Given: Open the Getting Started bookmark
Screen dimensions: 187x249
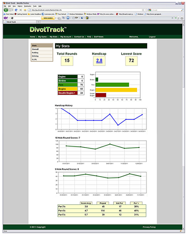Looking at the screenshot, I should (x=21, y=14).
